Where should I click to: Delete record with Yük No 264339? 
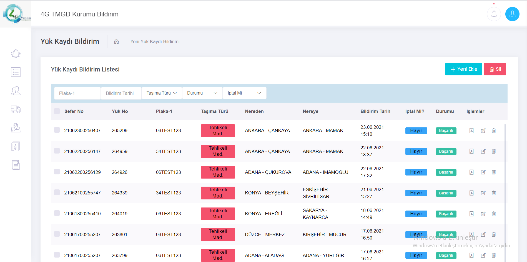coord(494,193)
